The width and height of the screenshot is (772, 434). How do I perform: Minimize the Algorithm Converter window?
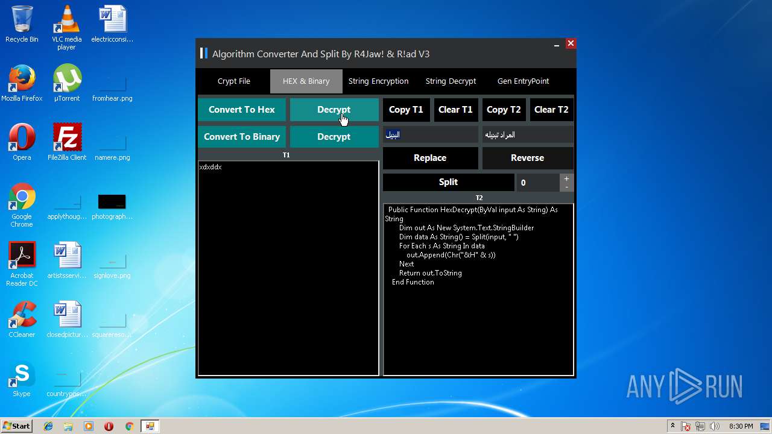556,44
